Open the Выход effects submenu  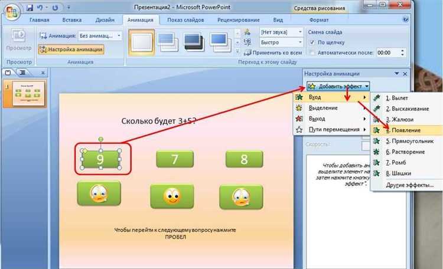[331, 119]
